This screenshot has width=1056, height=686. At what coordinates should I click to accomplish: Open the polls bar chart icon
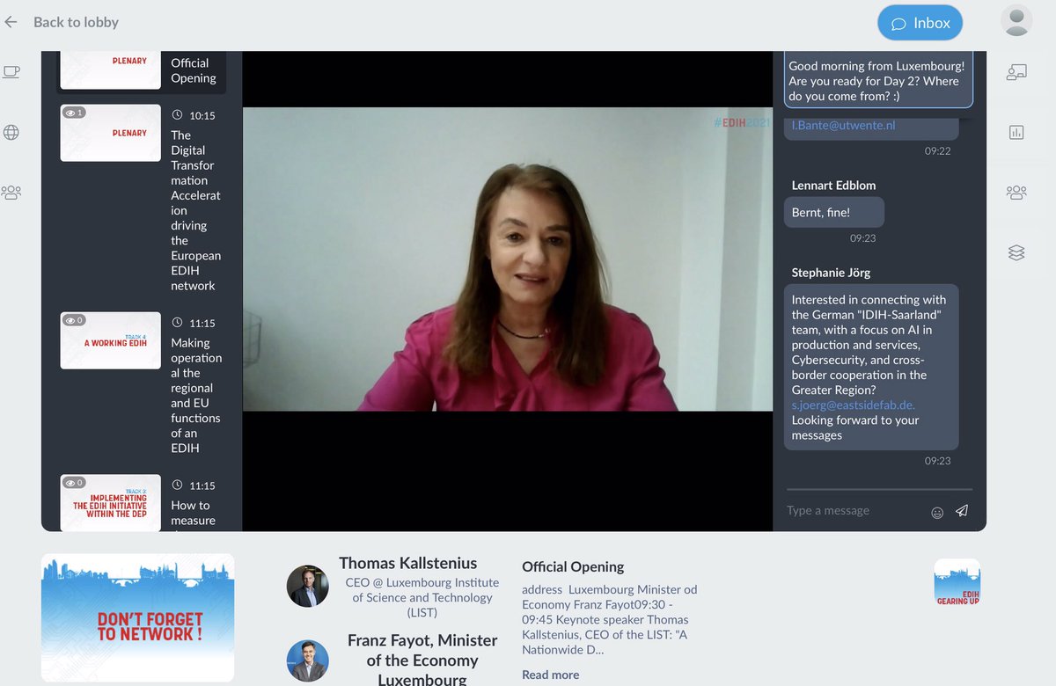coord(1016,133)
